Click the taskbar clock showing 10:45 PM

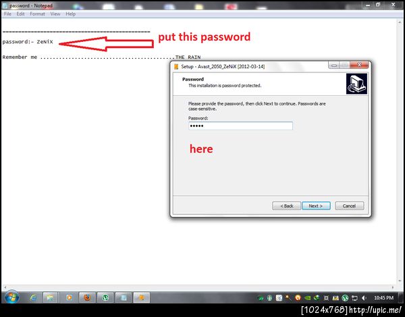coord(383,298)
